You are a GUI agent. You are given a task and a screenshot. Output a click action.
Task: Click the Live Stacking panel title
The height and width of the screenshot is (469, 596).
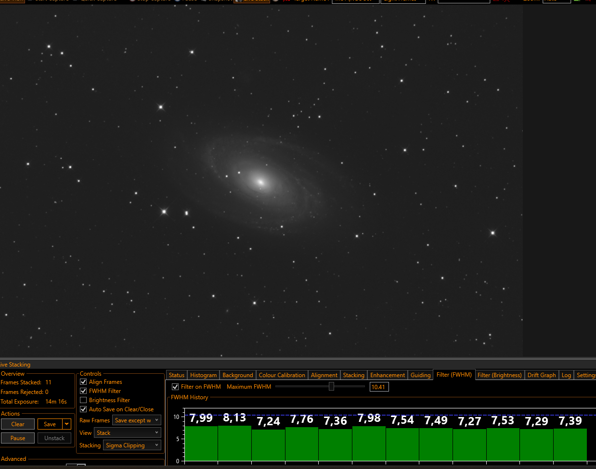(x=15, y=365)
